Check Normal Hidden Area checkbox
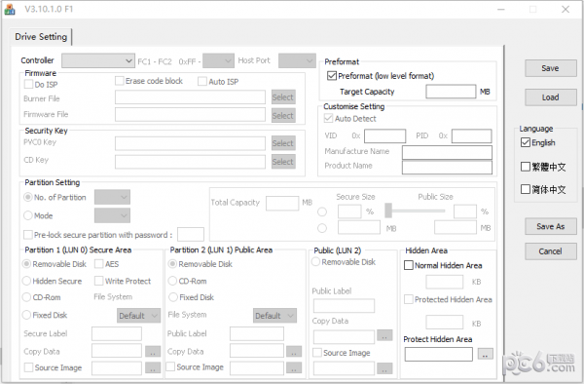 (x=409, y=265)
